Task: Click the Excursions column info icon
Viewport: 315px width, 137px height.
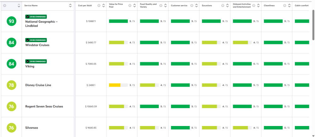Action: (x=223, y=6)
